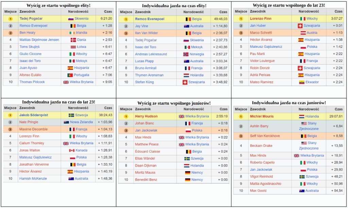Image resolution: width=348 pixels, height=208 pixels.
Task: Click the gold medal icon beside Harry Hudson
Action: [x=126, y=117]
